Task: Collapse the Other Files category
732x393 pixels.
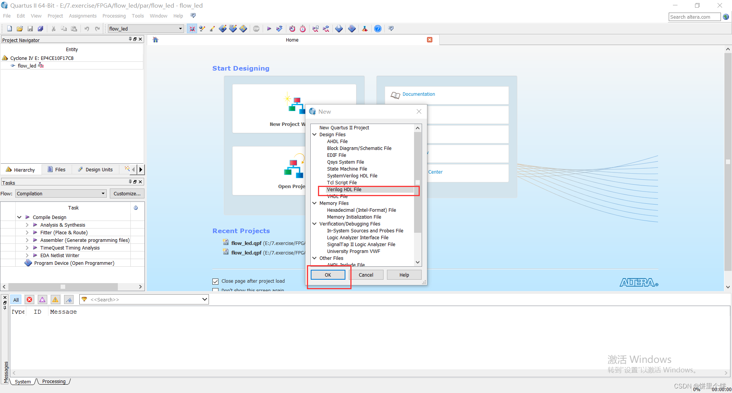Action: point(315,258)
